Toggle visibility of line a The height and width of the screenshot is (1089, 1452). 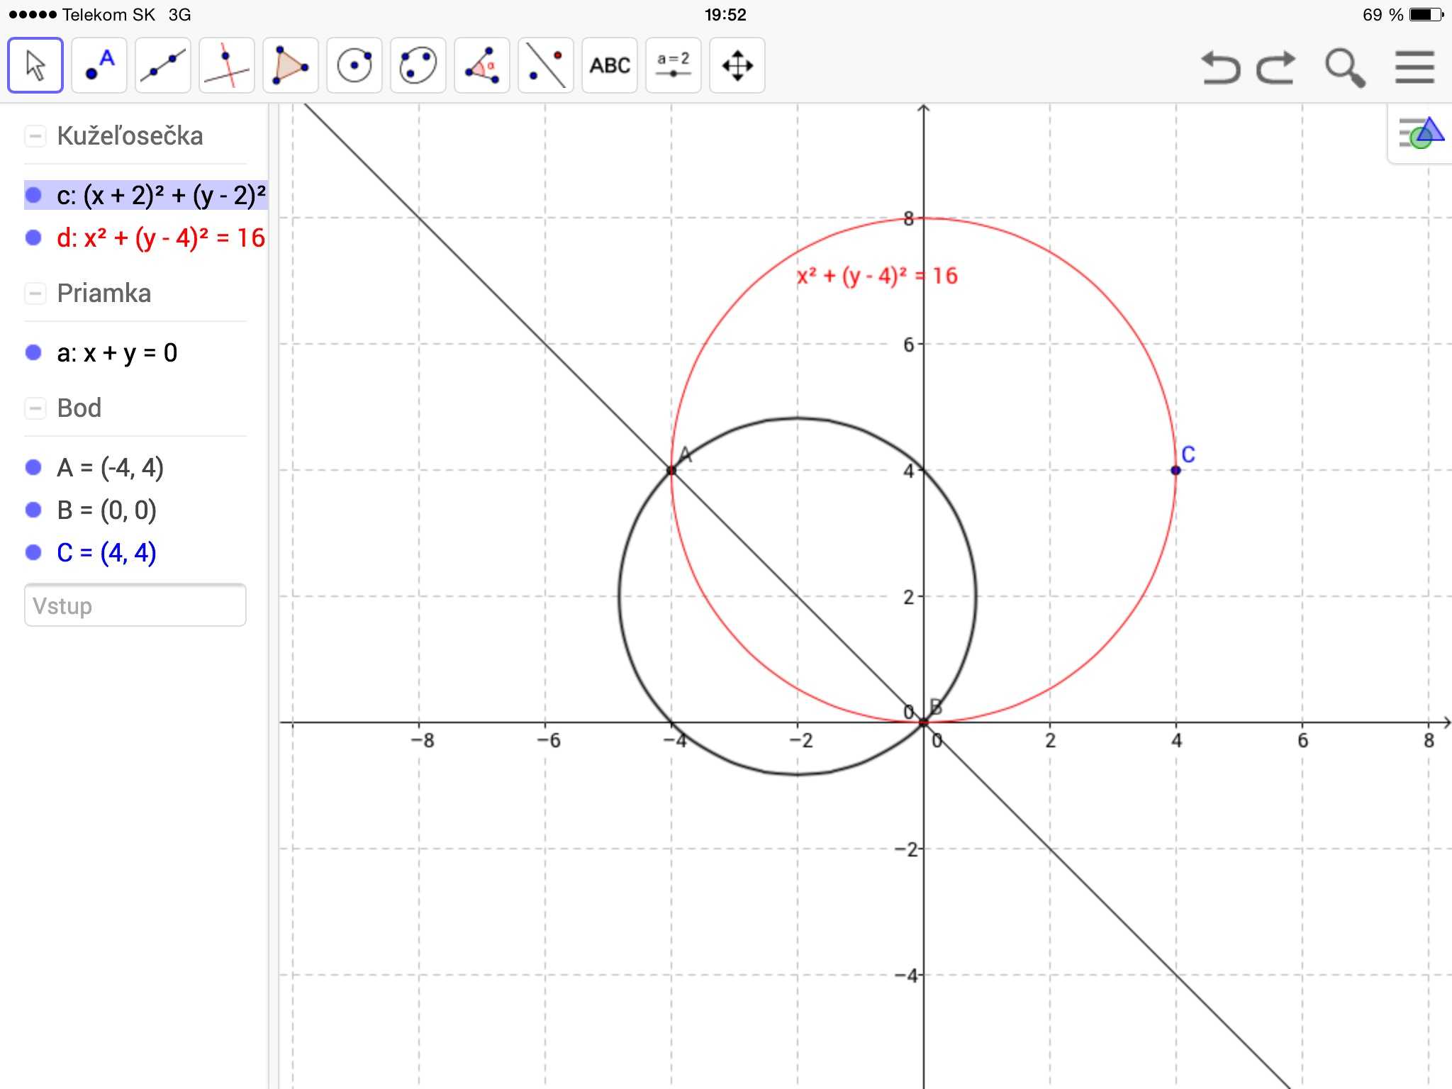33,352
